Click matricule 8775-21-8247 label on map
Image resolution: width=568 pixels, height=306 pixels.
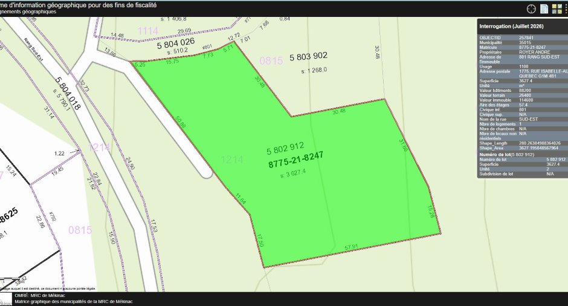click(295, 160)
